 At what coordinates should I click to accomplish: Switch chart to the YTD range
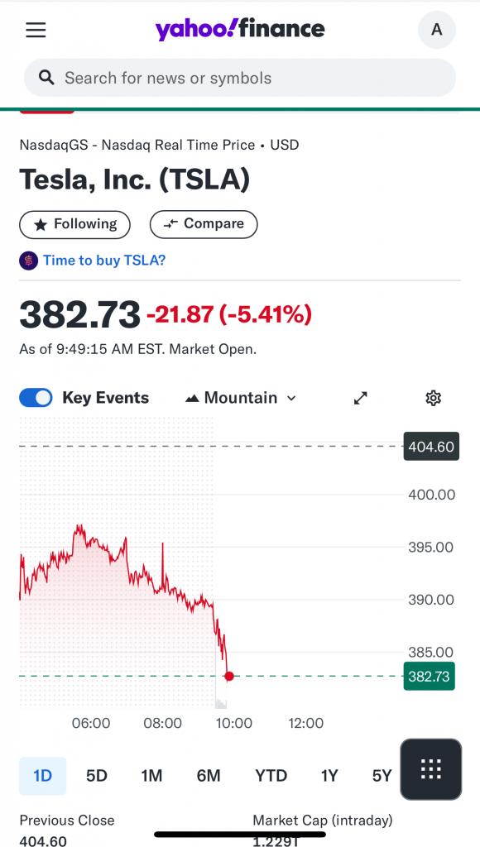click(271, 776)
